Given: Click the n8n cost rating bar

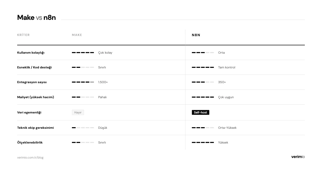Looking at the screenshot, I should point(203,97).
